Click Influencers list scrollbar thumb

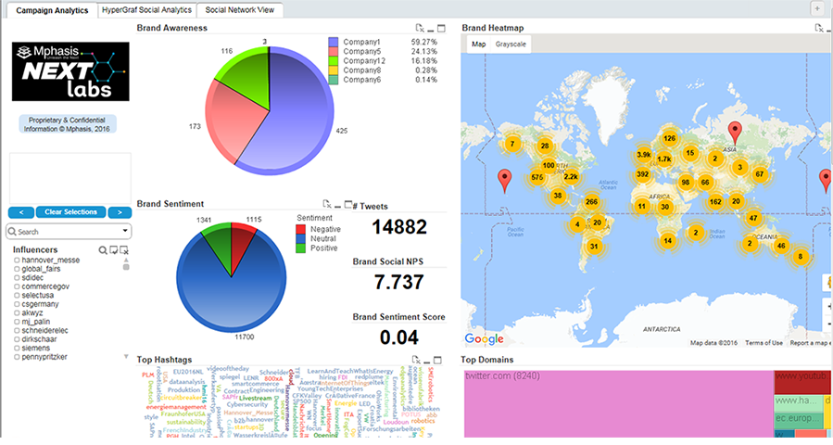(x=126, y=267)
